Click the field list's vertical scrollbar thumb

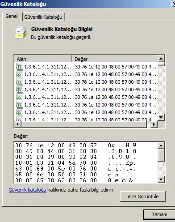161,64
